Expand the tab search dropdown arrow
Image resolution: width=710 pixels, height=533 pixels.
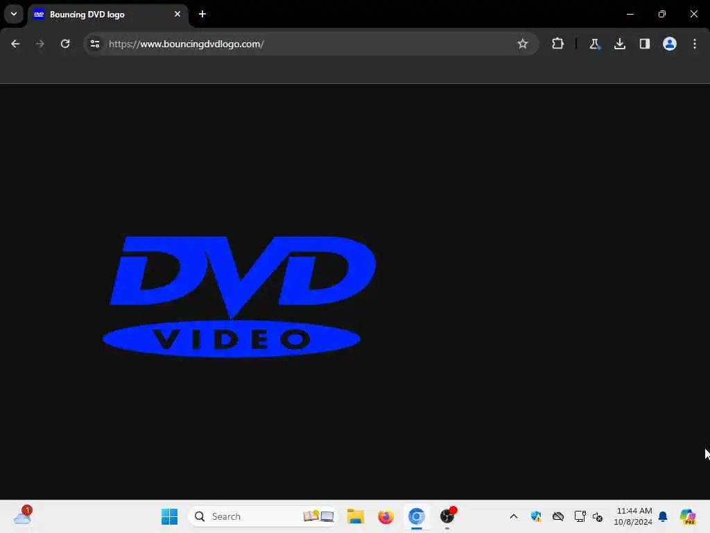pyautogui.click(x=14, y=14)
